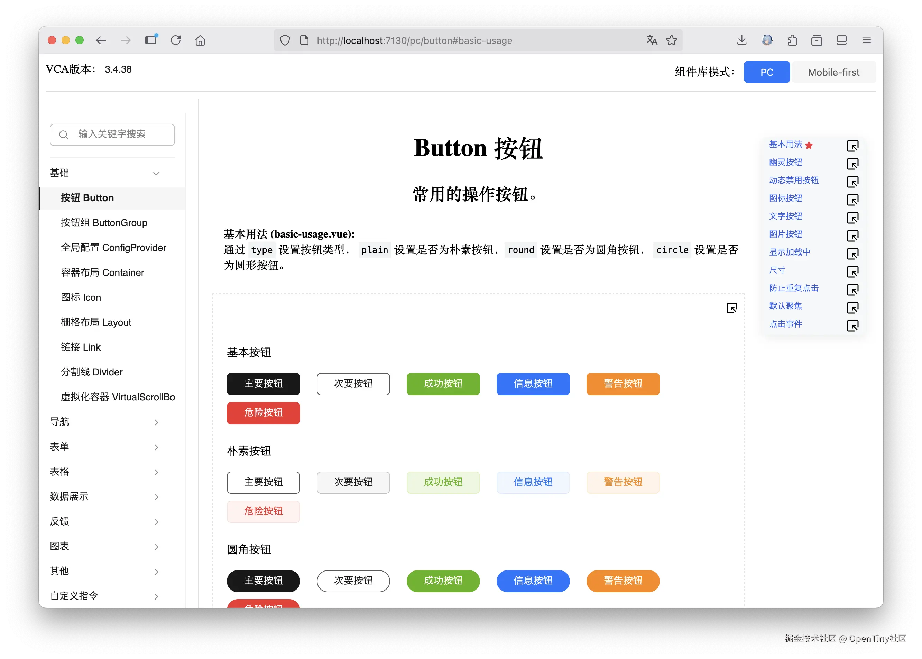Click the demo box open icon
The height and width of the screenshot is (659, 922).
[x=731, y=308]
